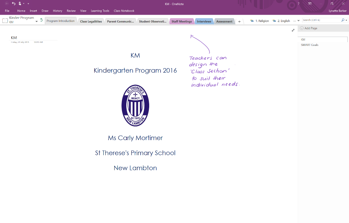Select the Assessment section tab
Screen dimensions: 349x223
click(x=224, y=21)
